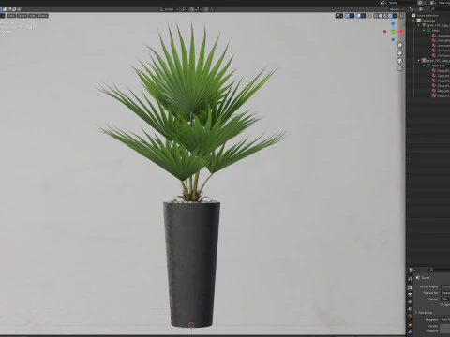Click the Scene name field in top bar
The image size is (450, 337).
(x=402, y=3)
